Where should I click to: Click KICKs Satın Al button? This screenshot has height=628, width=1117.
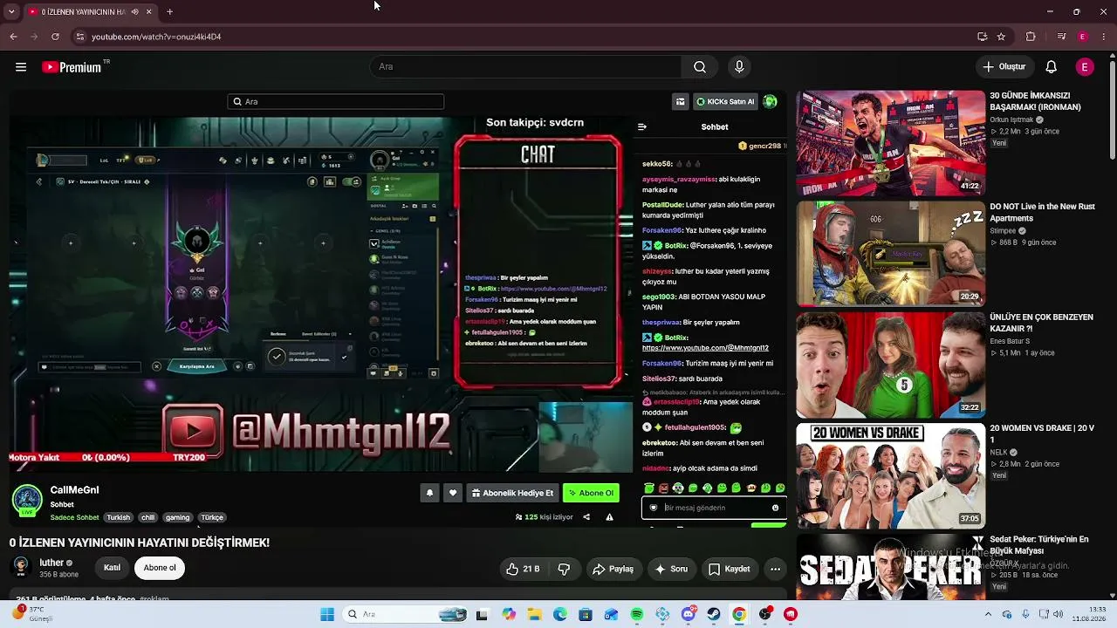[725, 102]
